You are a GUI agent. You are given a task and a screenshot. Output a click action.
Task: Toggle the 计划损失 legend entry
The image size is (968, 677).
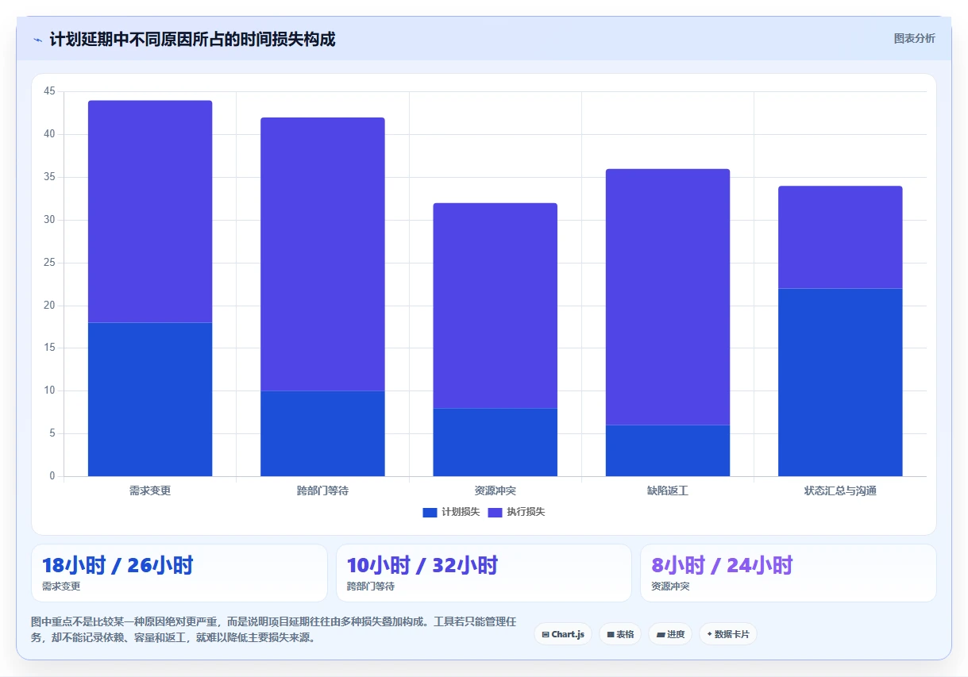451,512
